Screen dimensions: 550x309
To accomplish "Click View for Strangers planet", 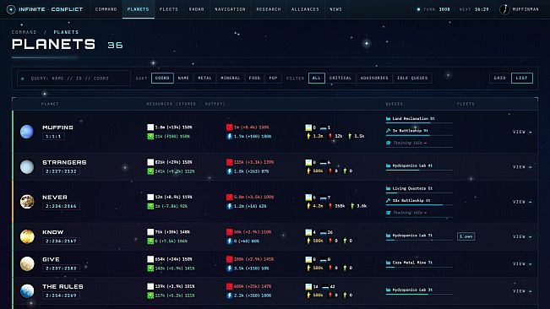I will [522, 167].
